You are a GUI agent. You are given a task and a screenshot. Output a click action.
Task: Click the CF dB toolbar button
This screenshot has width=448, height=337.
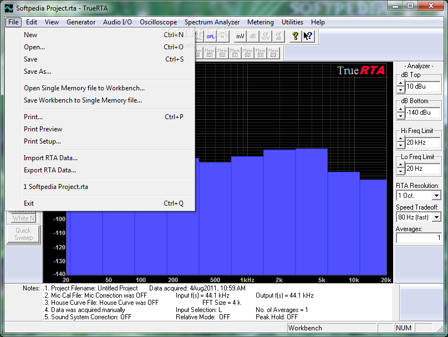point(278,36)
